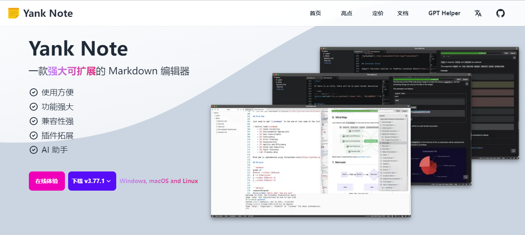Select GPT Helper in the navigation
This screenshot has width=525, height=235.
[444, 13]
